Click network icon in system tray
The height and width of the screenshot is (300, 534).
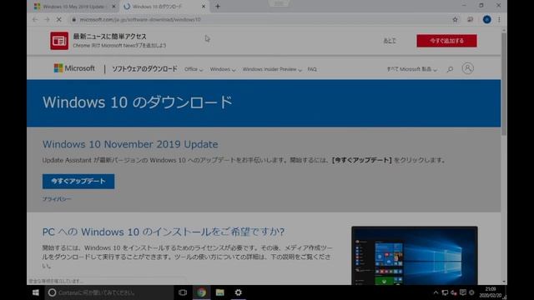[x=445, y=292]
